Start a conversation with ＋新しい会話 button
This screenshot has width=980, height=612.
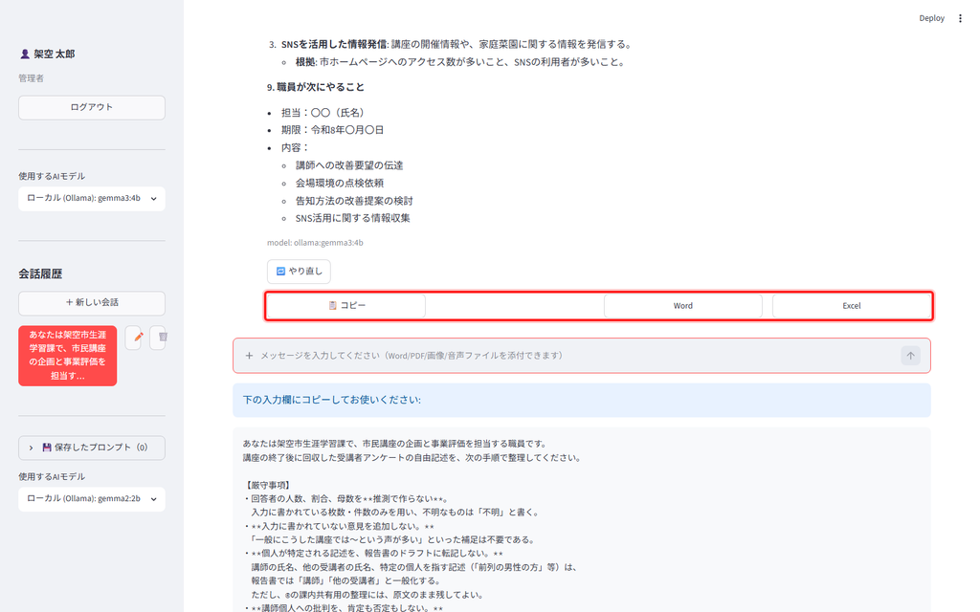tap(92, 303)
